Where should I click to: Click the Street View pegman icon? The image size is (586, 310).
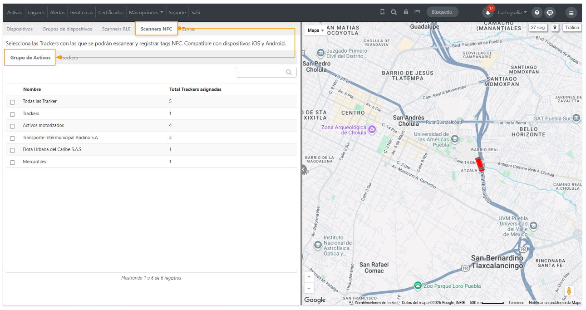coord(569,291)
